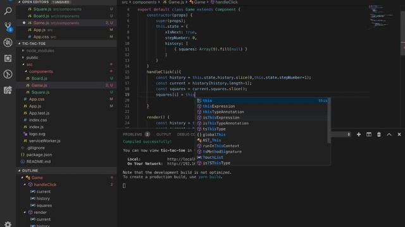This screenshot has width=405, height=227.
Task: Select Game.js in Open Editors
Action: tap(66, 23)
